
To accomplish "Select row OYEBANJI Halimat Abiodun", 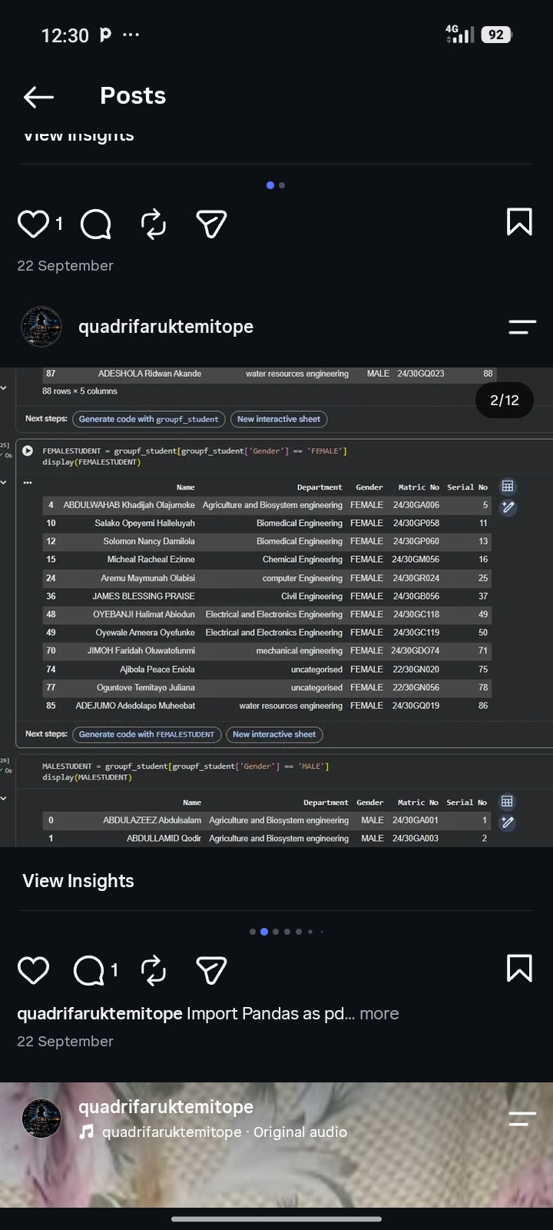I will [266, 615].
